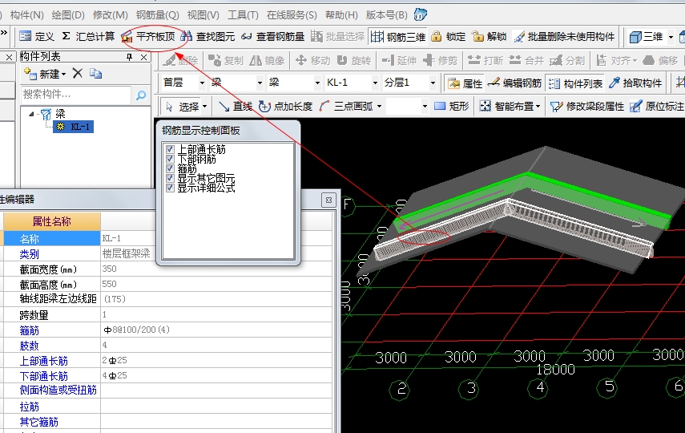Screen dimensions: 685x433
Task: Open the 视图(V) menu
Action: coord(203,15)
